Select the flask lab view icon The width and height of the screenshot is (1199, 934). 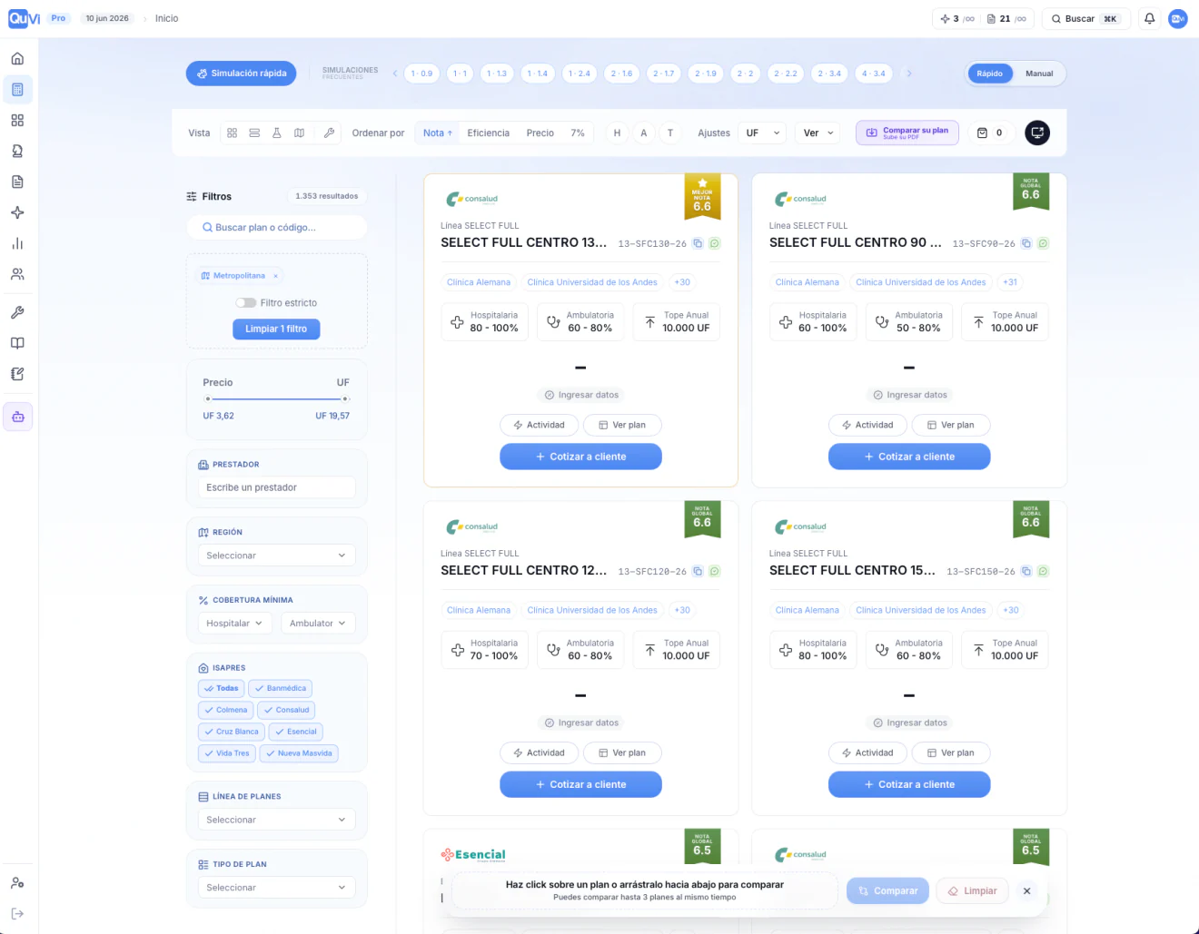[x=277, y=133]
